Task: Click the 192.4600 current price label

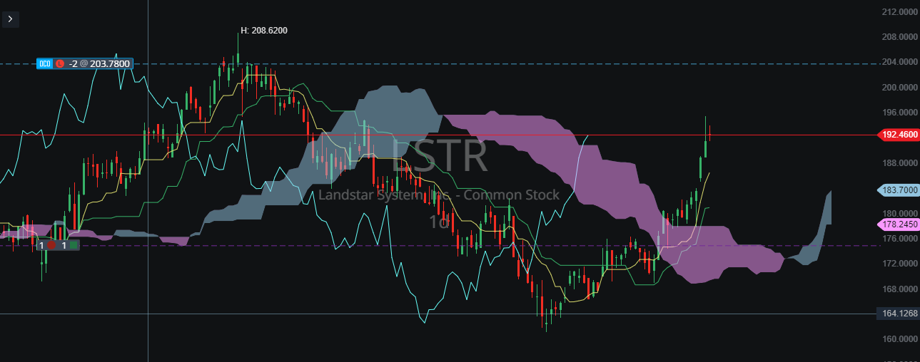Action: 898,134
